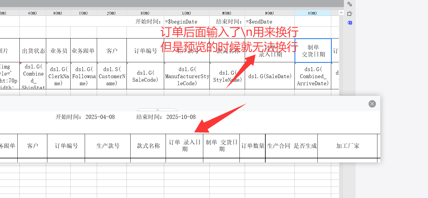Click the vertical scrollbar up arrow

(341, 13)
